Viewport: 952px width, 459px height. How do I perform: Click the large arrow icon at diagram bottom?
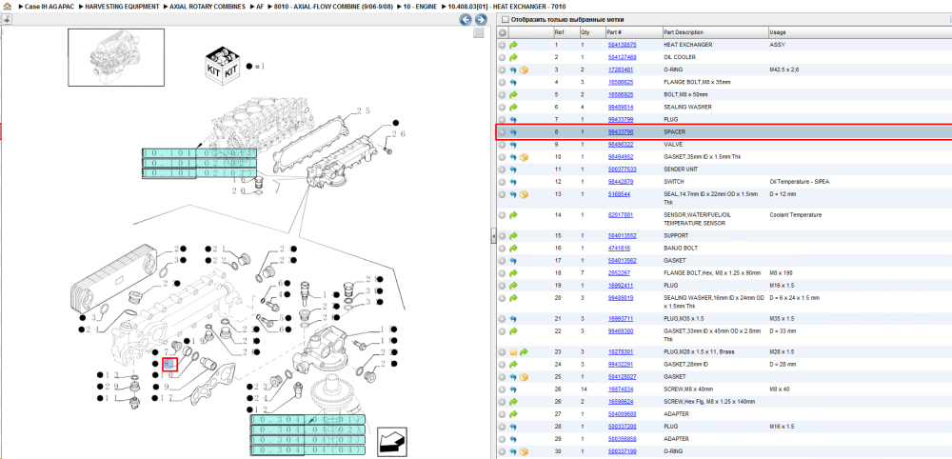[x=393, y=441]
